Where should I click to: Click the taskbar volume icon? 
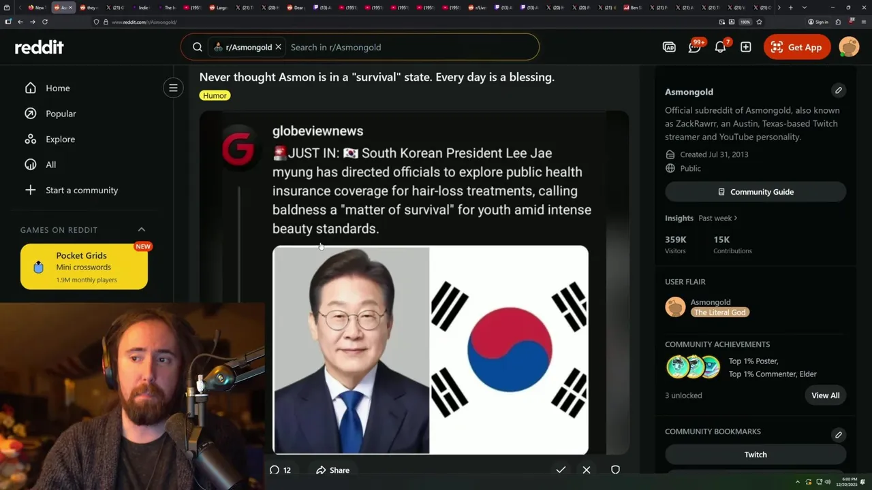click(828, 482)
